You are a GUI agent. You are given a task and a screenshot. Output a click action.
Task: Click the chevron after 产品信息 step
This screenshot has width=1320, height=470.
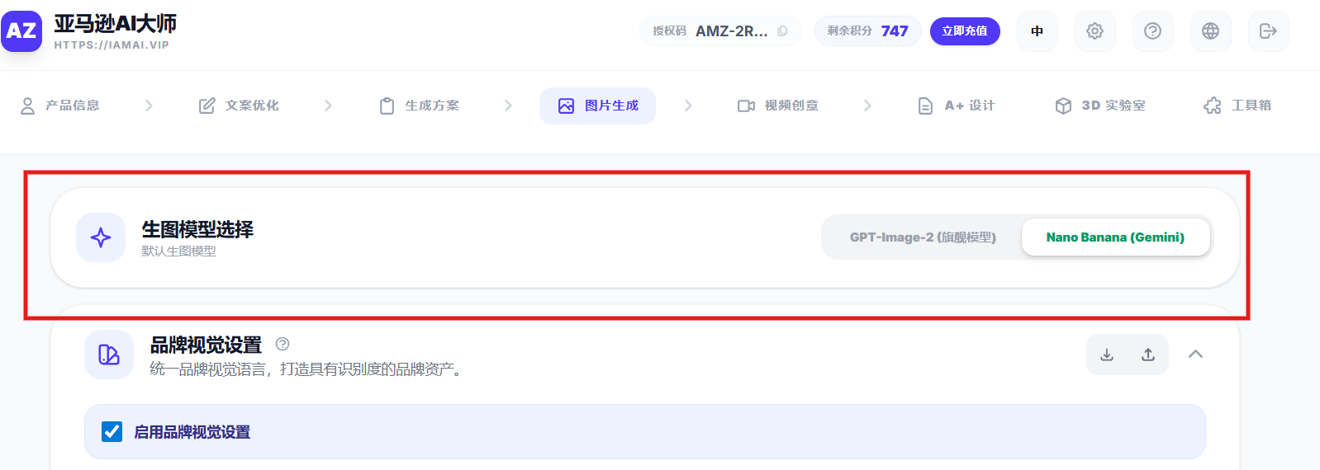pyautogui.click(x=149, y=106)
